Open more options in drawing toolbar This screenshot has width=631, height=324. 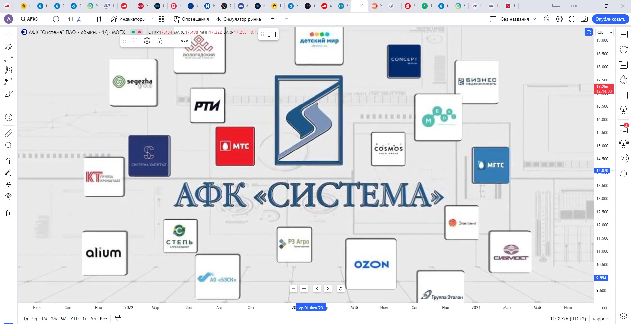(x=184, y=41)
